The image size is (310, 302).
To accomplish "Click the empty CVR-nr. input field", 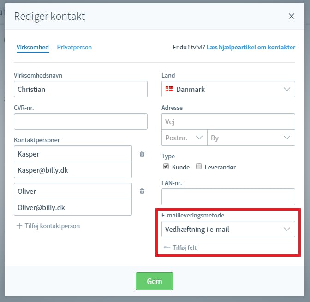I will (81, 121).
